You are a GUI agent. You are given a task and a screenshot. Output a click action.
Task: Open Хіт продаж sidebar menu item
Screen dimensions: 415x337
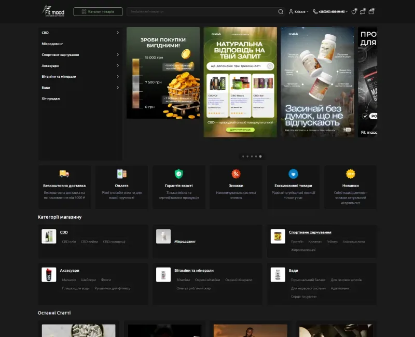tap(51, 99)
